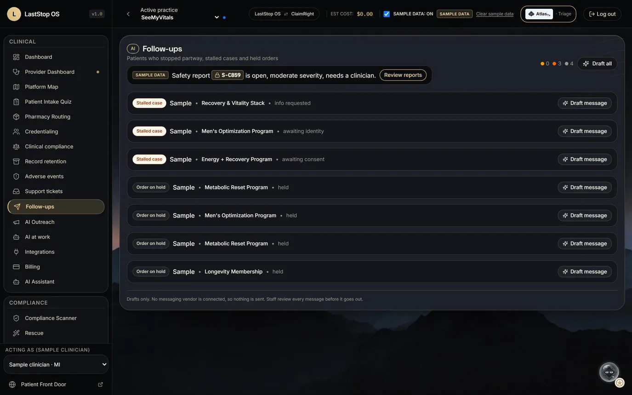
Task: Click the Compliance Scanner shield icon
Action: click(x=16, y=318)
